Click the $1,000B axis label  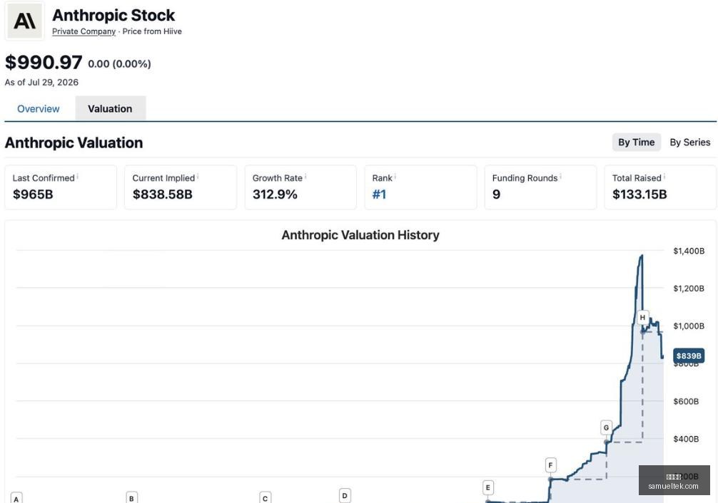[x=689, y=326]
